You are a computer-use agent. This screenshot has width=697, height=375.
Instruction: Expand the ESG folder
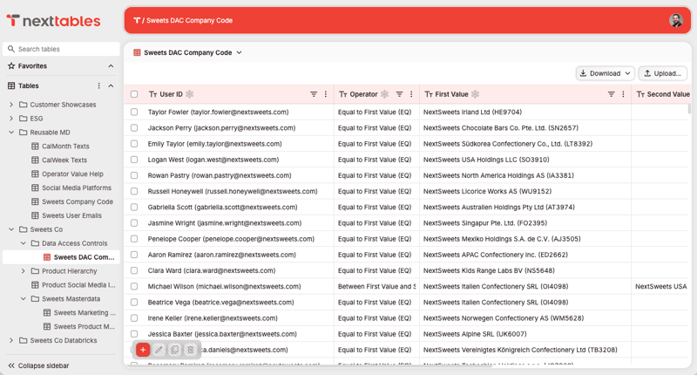coord(11,119)
